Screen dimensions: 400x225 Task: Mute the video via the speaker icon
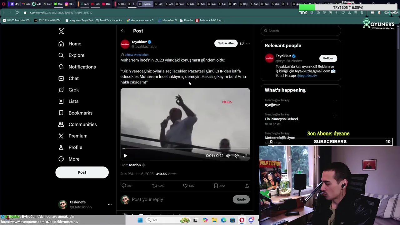(228, 156)
